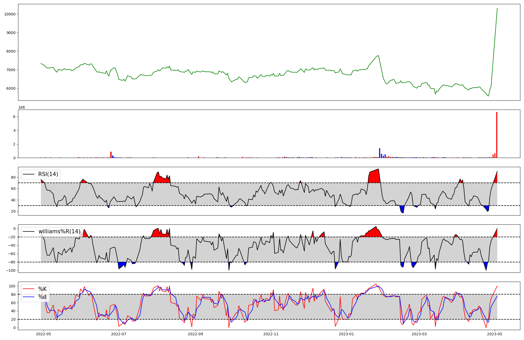Click the williams%R(14) legend label
Viewport: 524px width, 340px height.
[59, 231]
